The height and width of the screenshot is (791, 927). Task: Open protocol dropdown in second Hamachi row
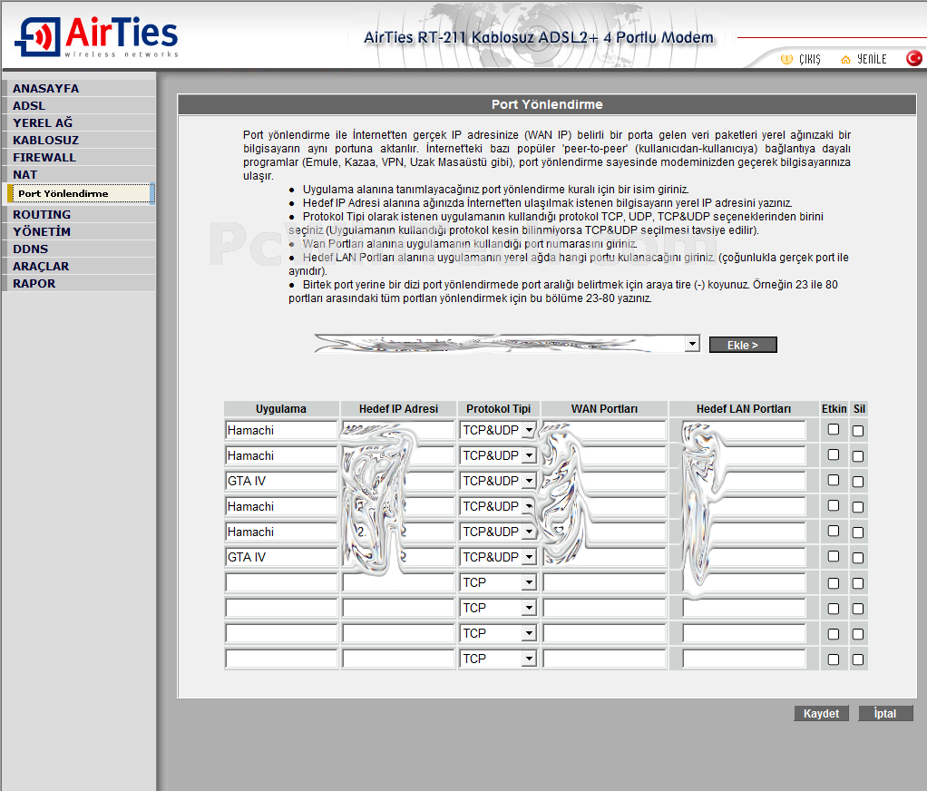[498, 455]
